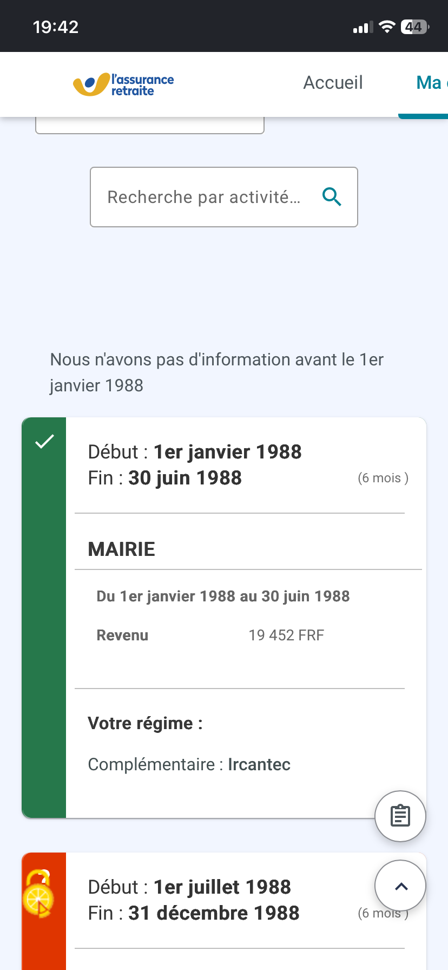The image size is (448, 970).
Task: Tap the red status bar of second card
Action: point(44,912)
